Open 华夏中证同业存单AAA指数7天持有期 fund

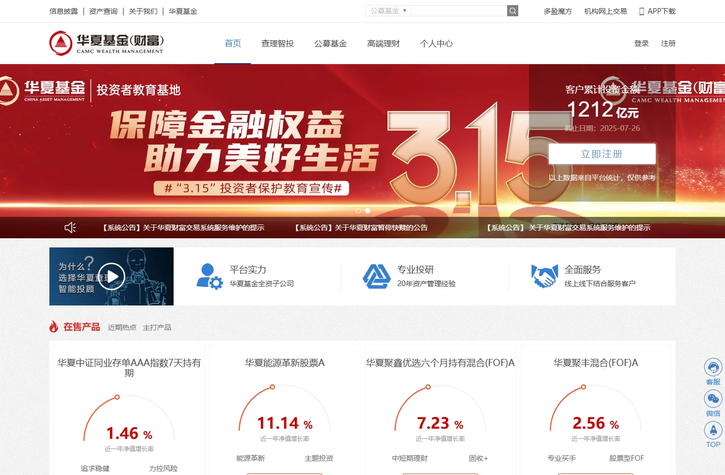129,368
